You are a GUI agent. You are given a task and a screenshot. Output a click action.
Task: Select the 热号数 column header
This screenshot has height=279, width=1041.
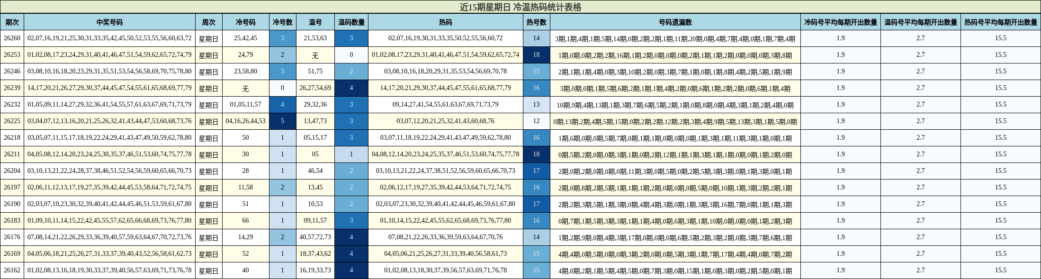tap(537, 22)
